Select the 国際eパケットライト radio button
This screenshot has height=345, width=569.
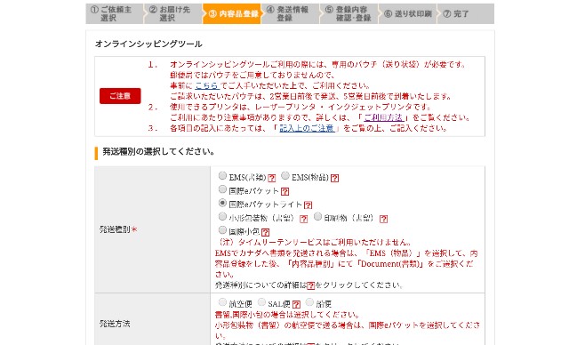[x=222, y=203]
